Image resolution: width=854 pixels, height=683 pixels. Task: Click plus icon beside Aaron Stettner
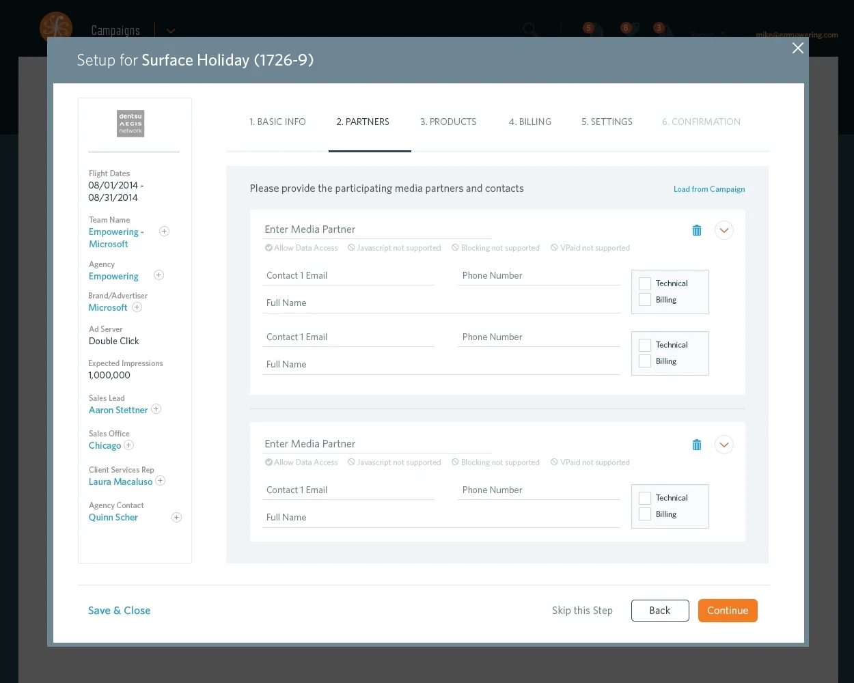pos(156,409)
